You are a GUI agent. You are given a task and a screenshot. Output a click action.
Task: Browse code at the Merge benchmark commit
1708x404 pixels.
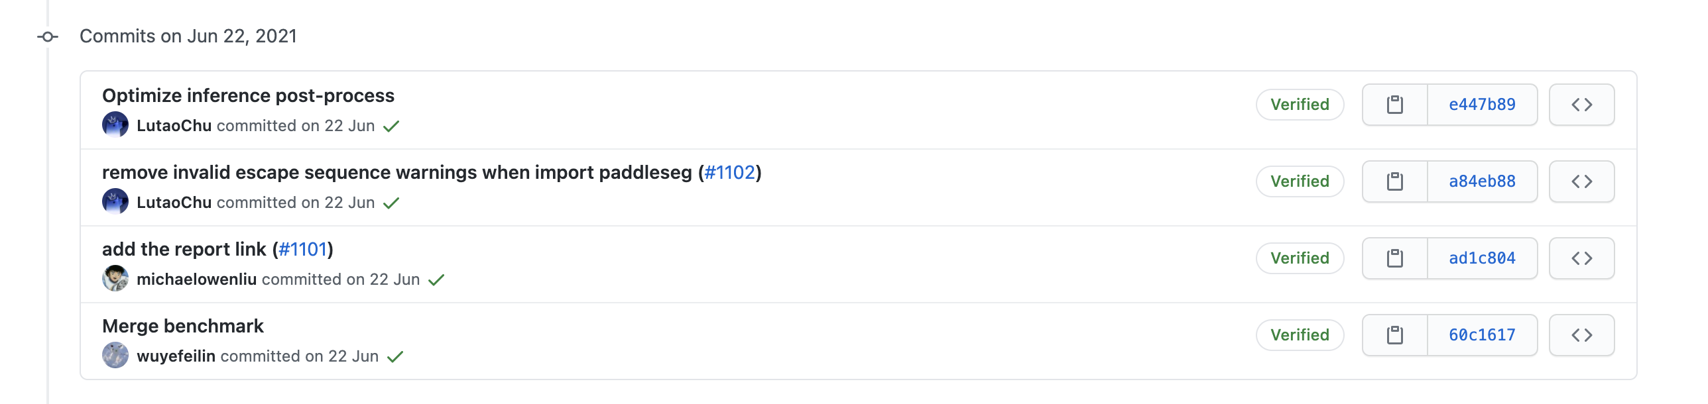1581,335
